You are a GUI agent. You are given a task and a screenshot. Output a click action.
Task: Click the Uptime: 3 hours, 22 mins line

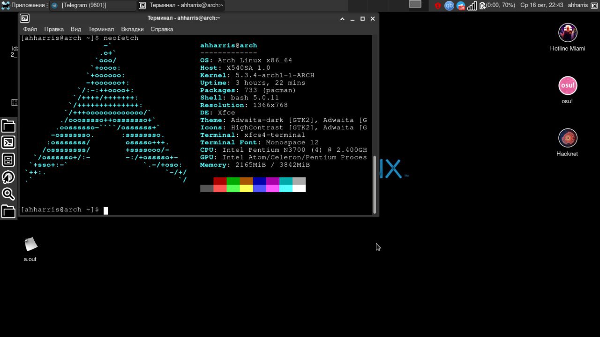pos(253,83)
